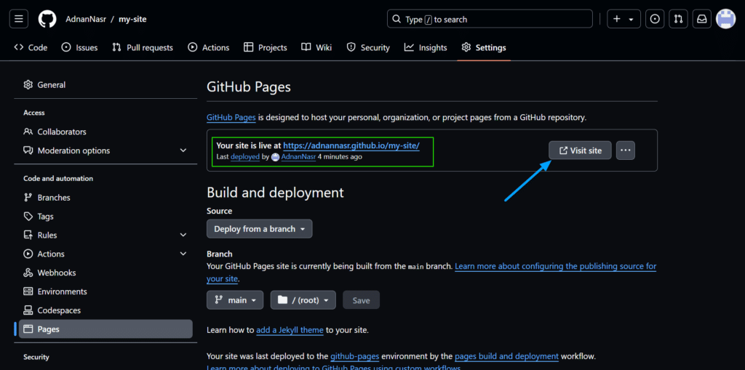Open Collaborators in sidebar
The height and width of the screenshot is (370, 745).
click(x=105, y=132)
